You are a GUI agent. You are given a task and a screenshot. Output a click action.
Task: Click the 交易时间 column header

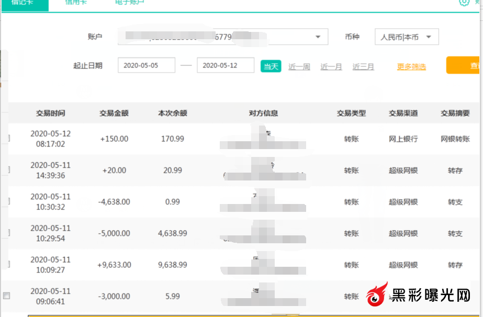pos(51,113)
